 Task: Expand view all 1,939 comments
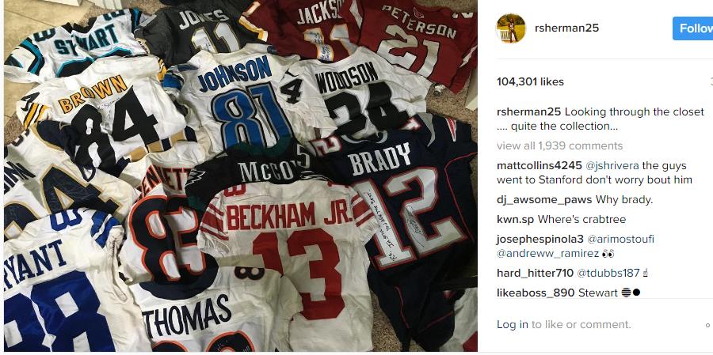(560, 145)
